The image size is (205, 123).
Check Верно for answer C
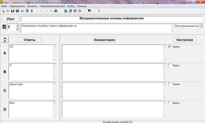click(170, 84)
